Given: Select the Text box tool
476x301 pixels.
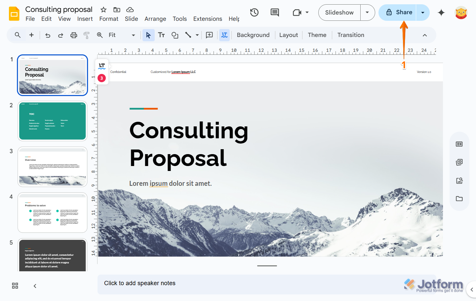Looking at the screenshot, I should point(161,35).
